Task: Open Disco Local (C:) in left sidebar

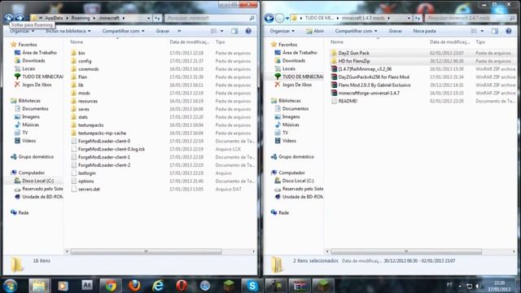Action: coord(38,181)
